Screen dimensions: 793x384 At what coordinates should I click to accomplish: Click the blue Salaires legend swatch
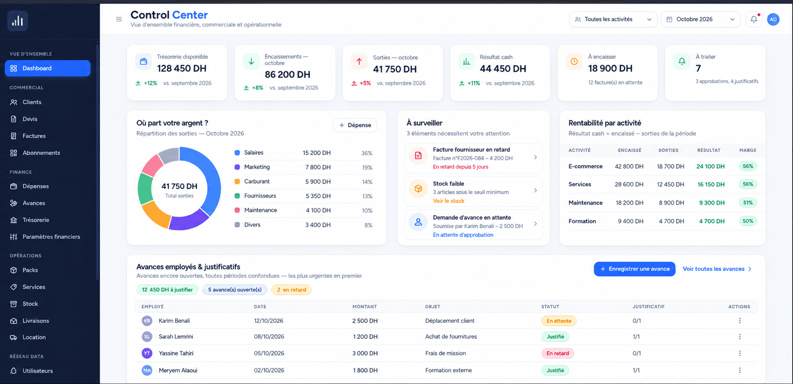(x=237, y=153)
